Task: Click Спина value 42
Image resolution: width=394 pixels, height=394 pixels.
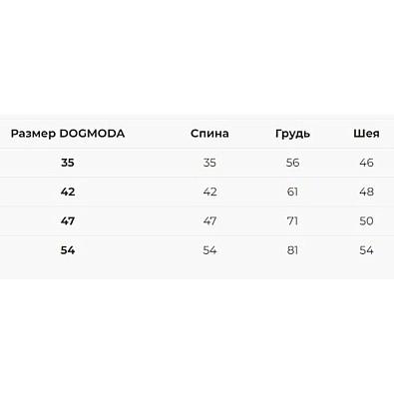Action: tap(209, 192)
